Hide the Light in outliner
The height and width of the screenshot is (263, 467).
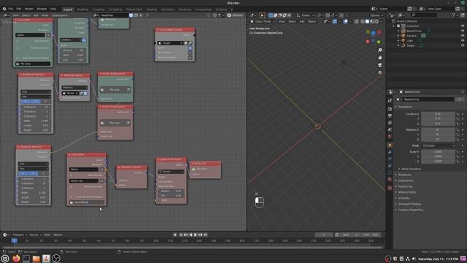pyautogui.click(x=463, y=41)
